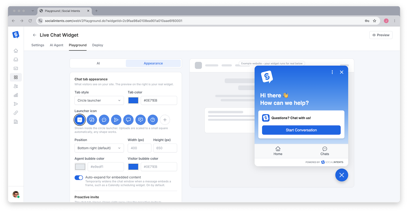The height and width of the screenshot is (212, 408).
Task: Close the Playground browser tab
Action: point(88,11)
